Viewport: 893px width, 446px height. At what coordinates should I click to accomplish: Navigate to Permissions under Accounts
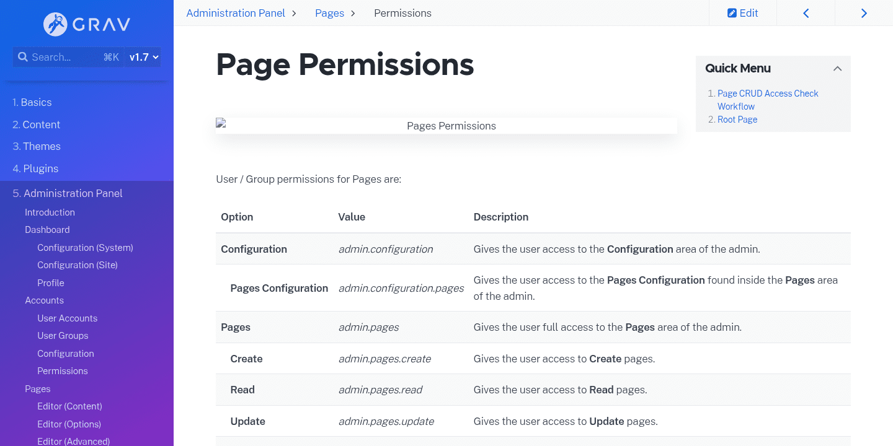pyautogui.click(x=62, y=370)
